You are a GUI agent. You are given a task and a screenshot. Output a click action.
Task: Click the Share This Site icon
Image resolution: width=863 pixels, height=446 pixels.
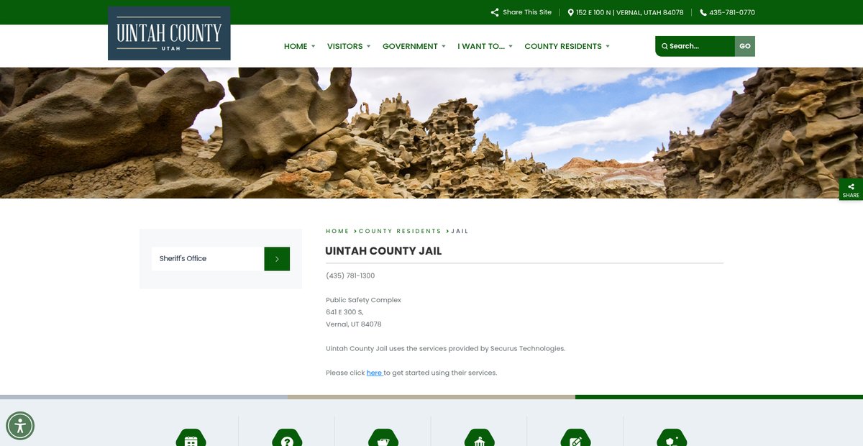495,12
